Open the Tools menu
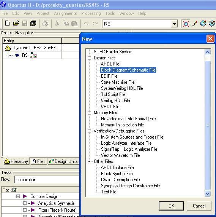This screenshot has width=216, height=217. (x=110, y=13)
